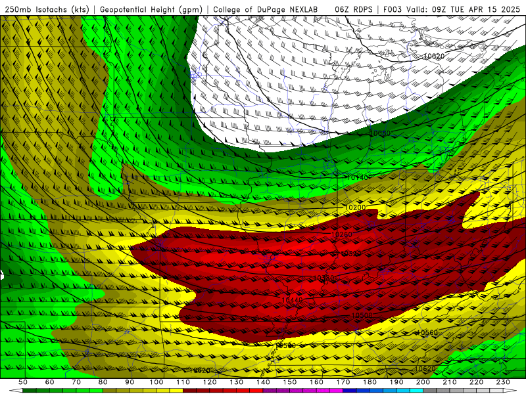526x394 pixels.
Task: Click the 170 value on the color scale
Action: 343,382
